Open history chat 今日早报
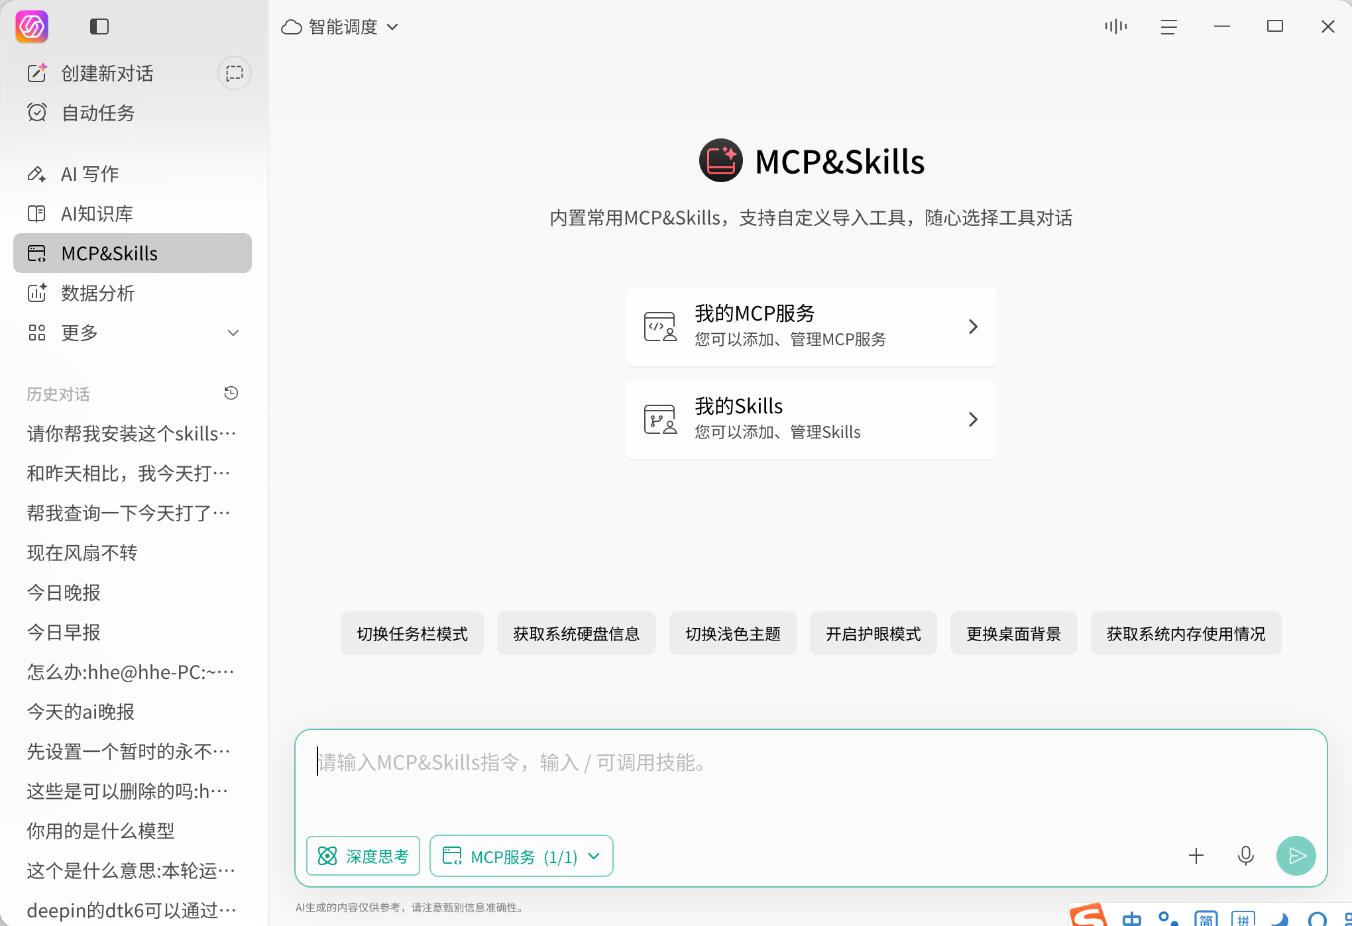1352x926 pixels. click(133, 632)
